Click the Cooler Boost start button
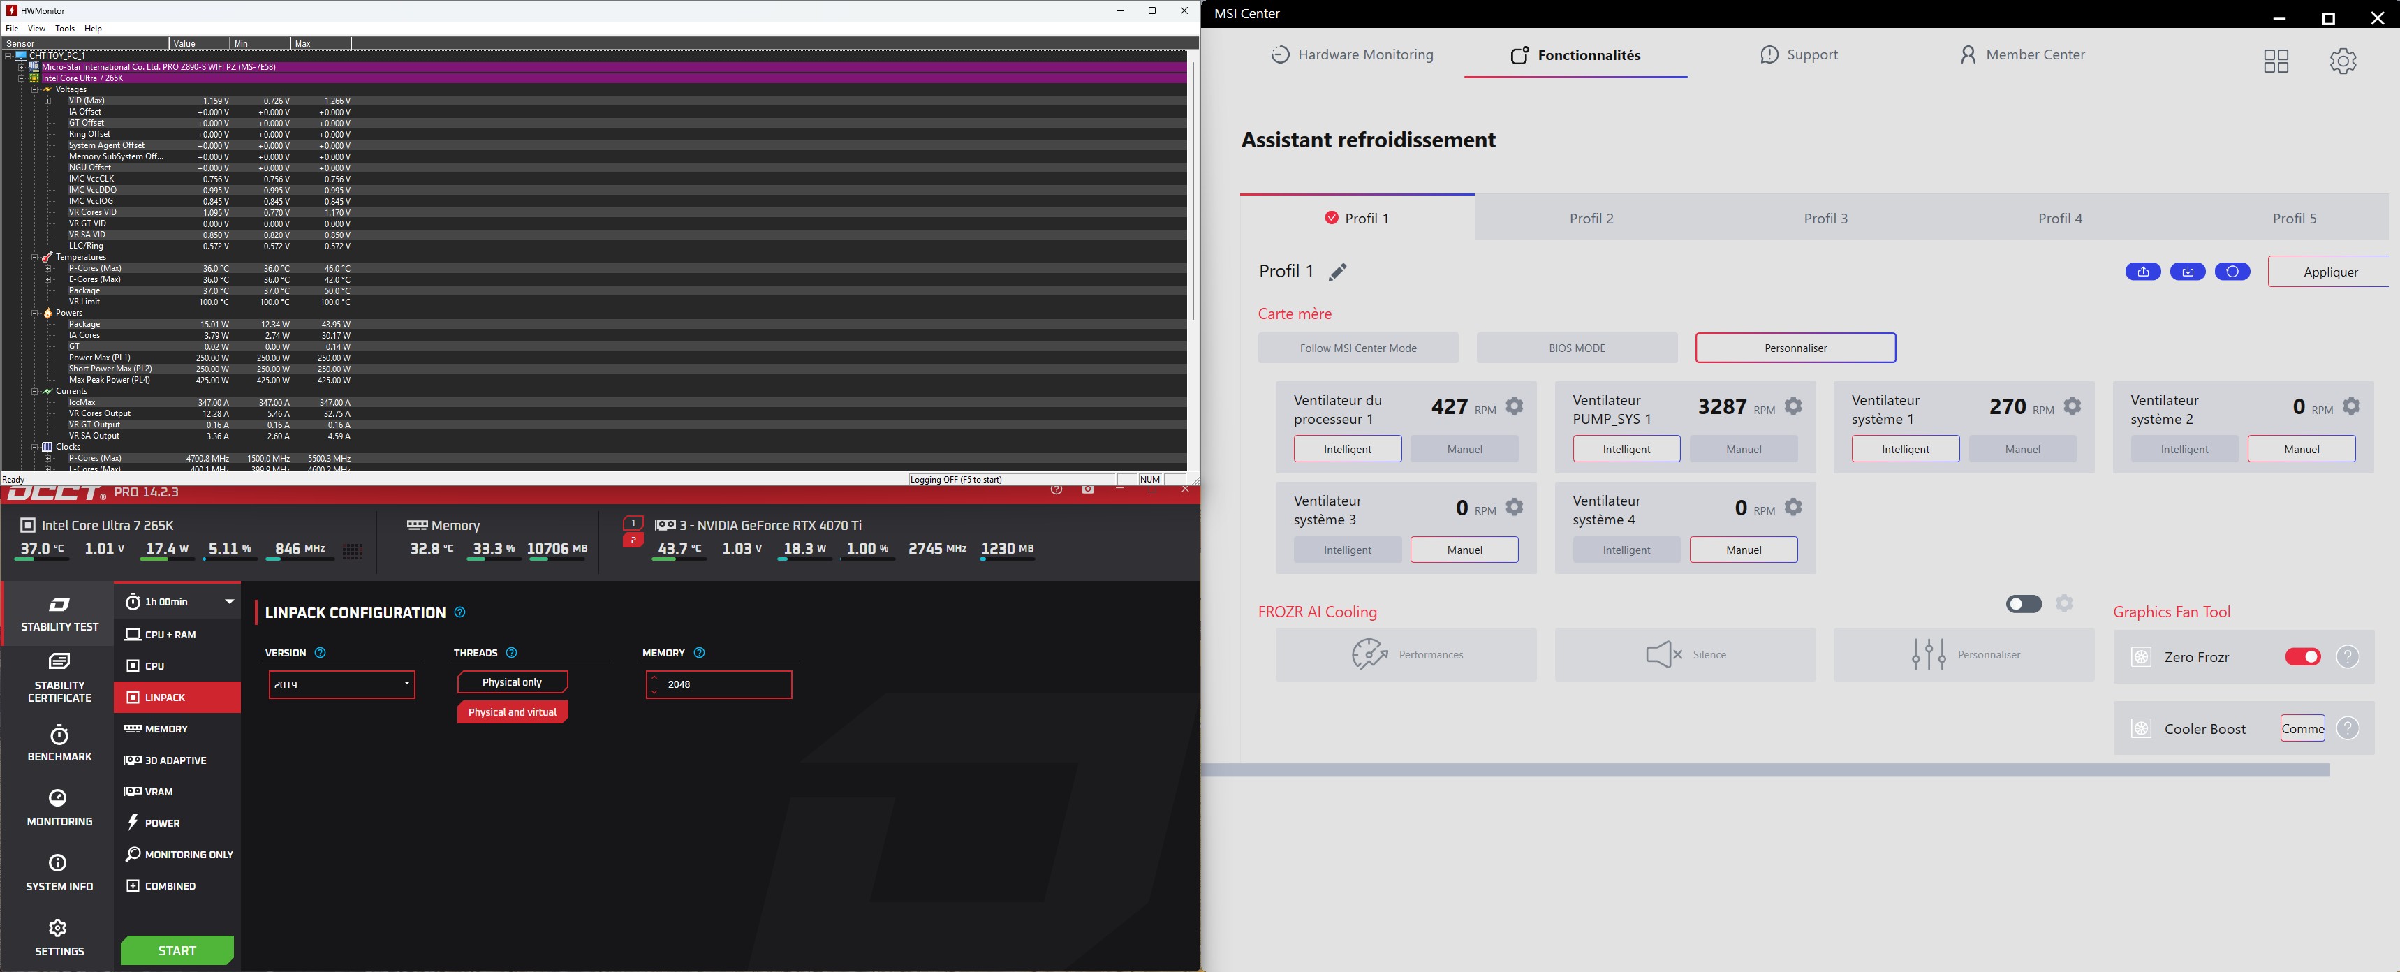Viewport: 2400px width, 972px height. point(2302,729)
